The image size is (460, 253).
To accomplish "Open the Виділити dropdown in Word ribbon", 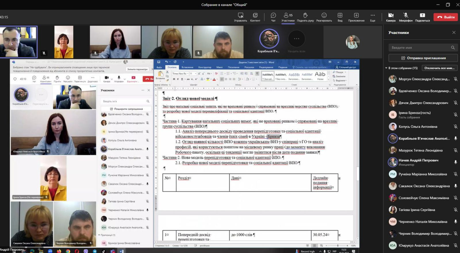I will [340, 81].
